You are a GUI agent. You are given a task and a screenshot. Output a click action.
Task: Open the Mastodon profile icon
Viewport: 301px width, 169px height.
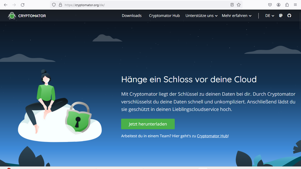click(281, 16)
